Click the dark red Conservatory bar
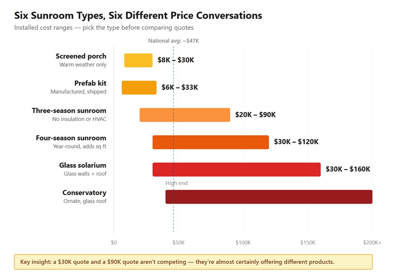415x275 pixels. pyautogui.click(x=269, y=196)
